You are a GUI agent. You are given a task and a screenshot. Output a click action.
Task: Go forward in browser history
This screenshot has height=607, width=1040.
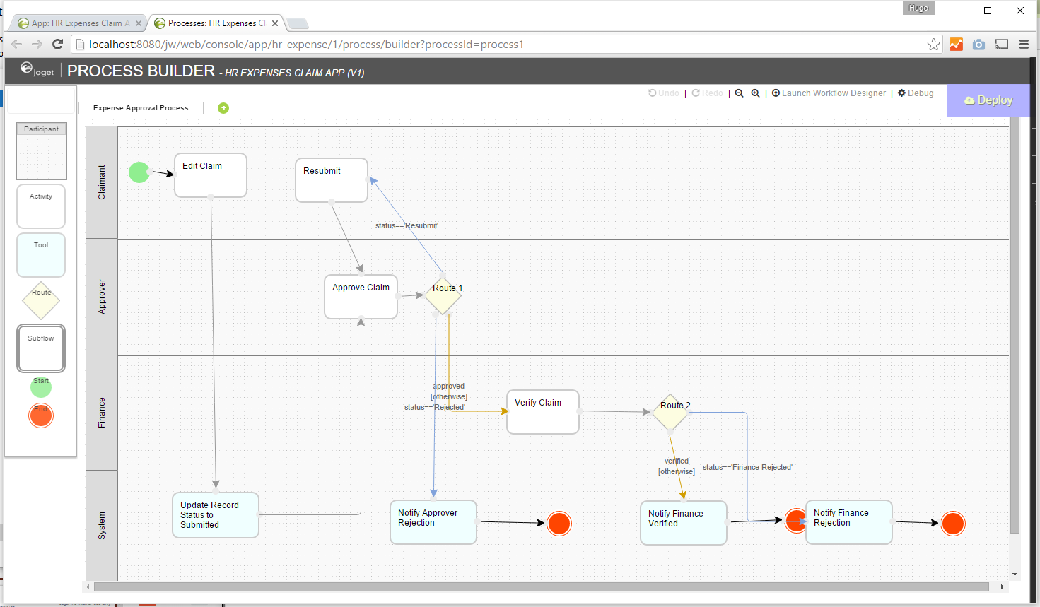point(37,45)
